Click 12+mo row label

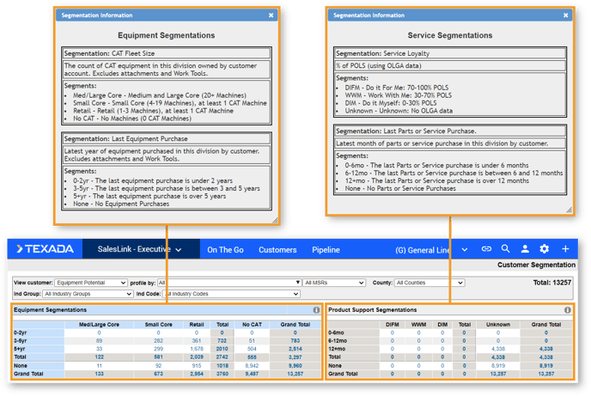click(337, 349)
